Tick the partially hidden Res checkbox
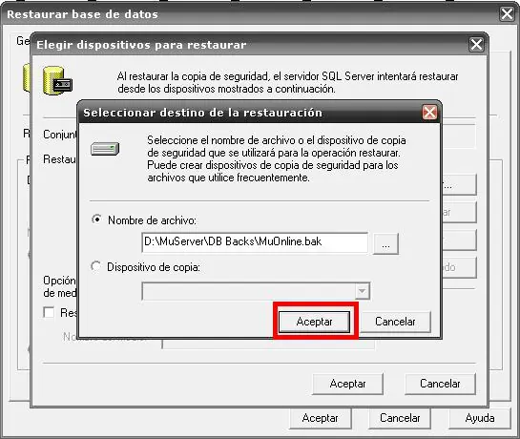This screenshot has width=520, height=439. (x=49, y=312)
